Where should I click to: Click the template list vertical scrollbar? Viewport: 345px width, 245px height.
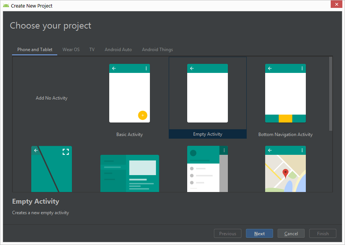click(330, 94)
